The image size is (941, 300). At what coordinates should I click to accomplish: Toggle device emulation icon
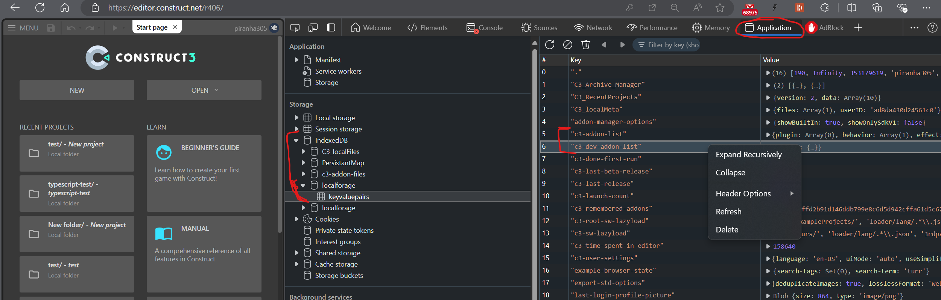(x=313, y=27)
